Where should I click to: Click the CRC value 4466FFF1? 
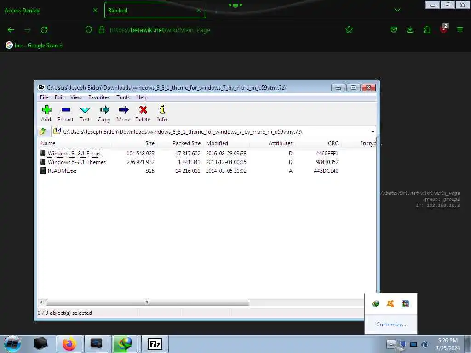click(x=327, y=154)
